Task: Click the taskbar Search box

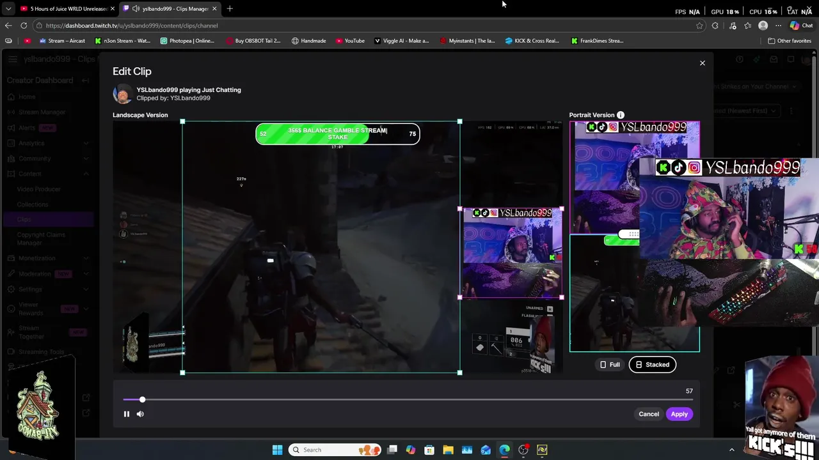Action: point(333,450)
